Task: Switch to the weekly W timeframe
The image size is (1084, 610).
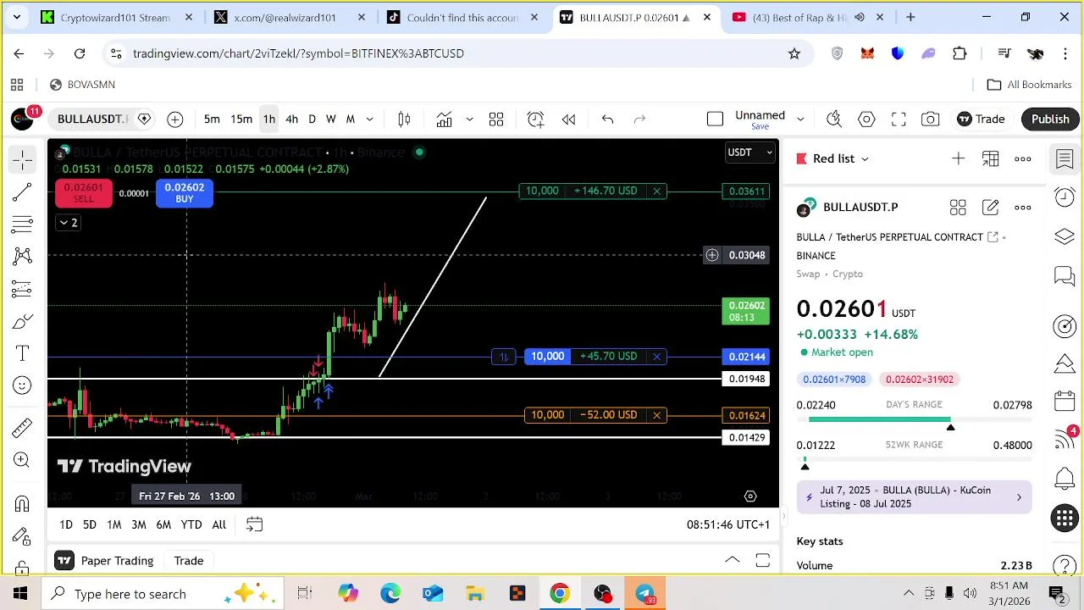Action: [331, 119]
